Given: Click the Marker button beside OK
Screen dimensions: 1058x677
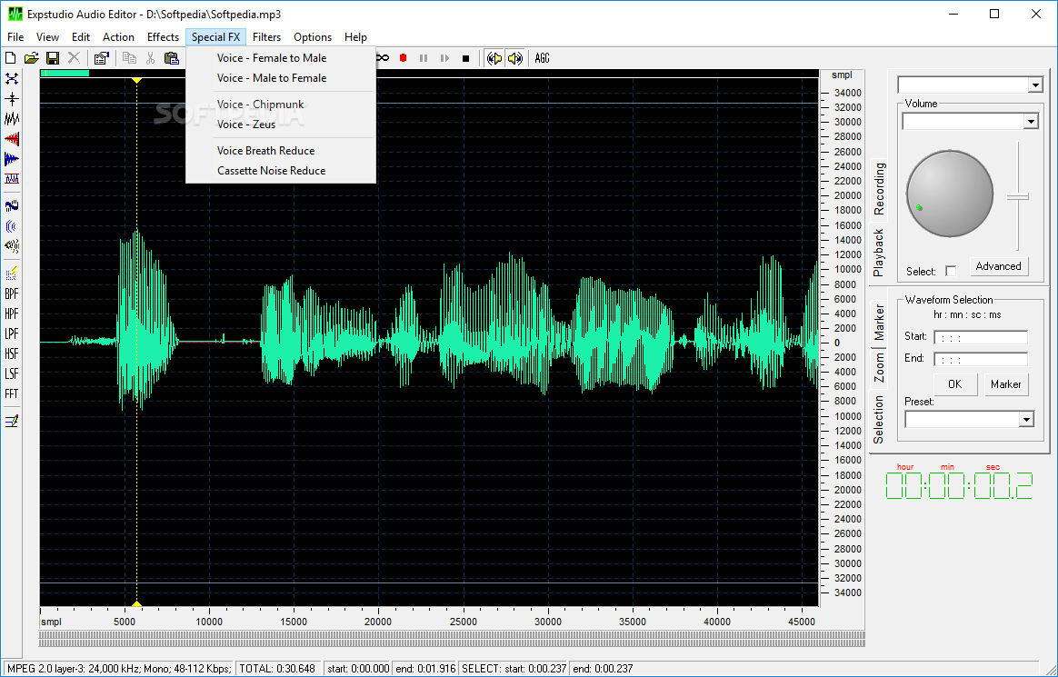Looking at the screenshot, I should pos(1006,384).
